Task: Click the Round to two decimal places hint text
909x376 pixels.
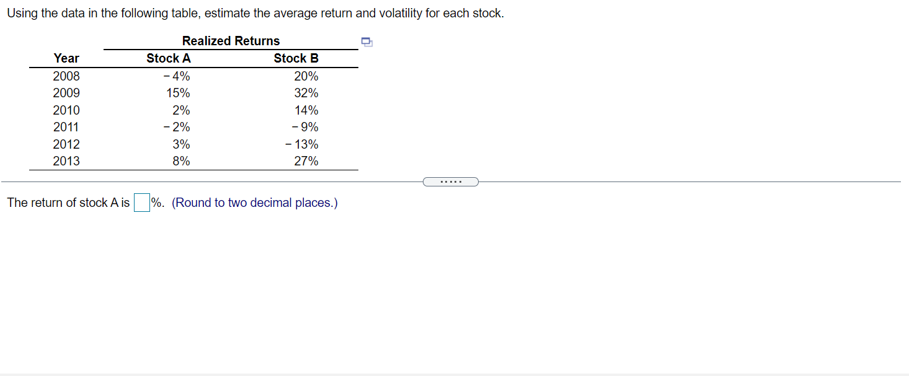Action: point(254,202)
